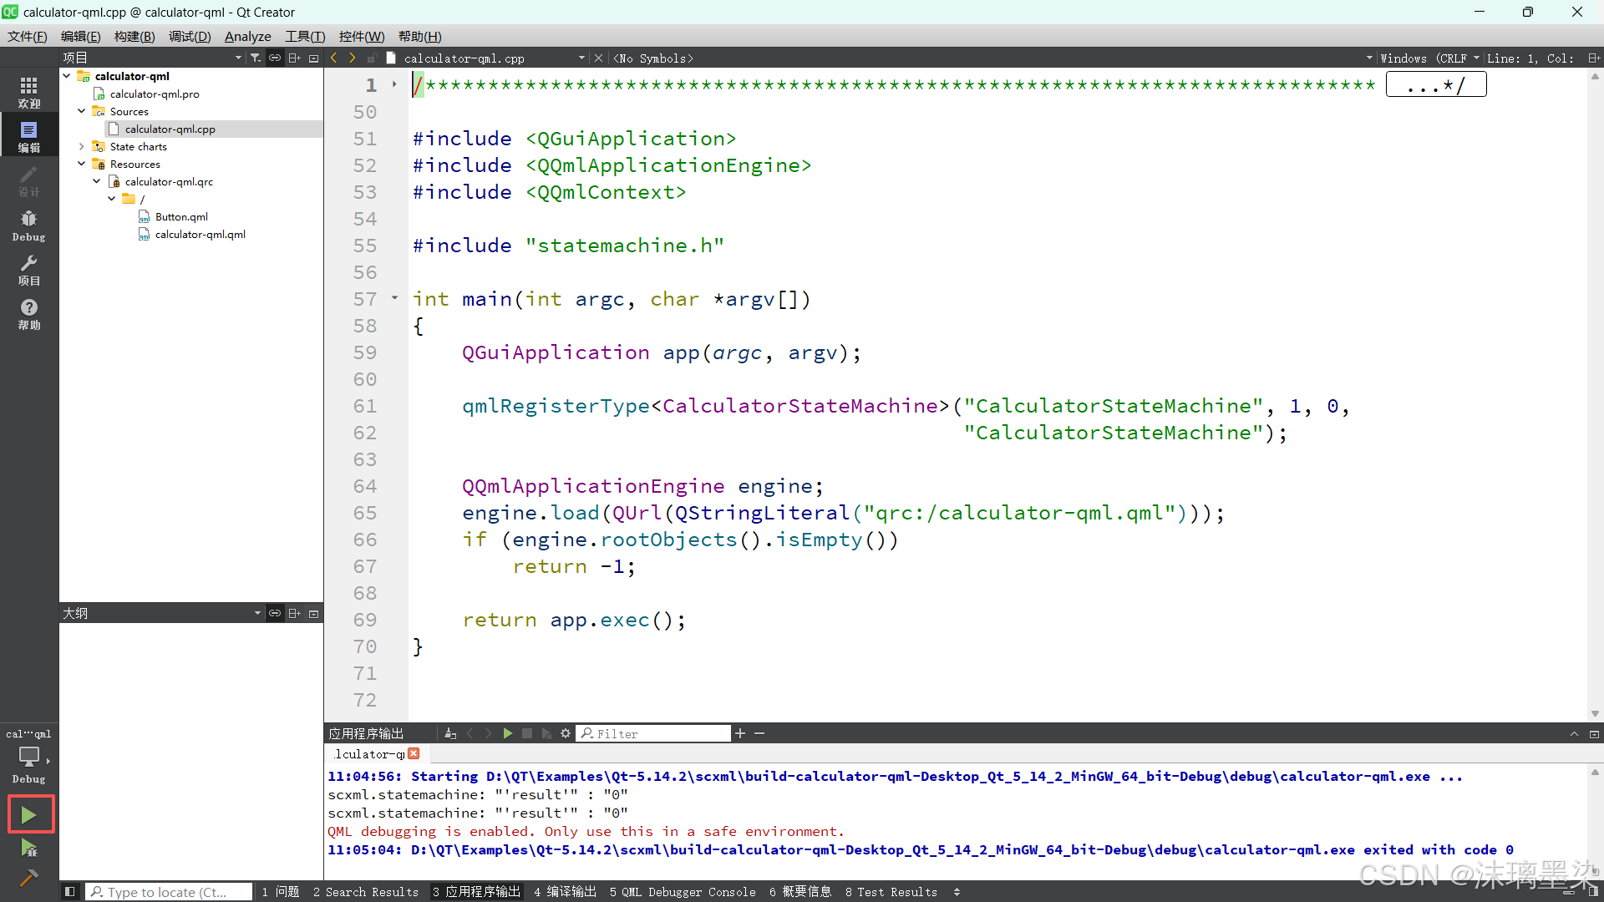Open the Welcome (欢迎) mode
This screenshot has height=902, width=1604.
coord(29,92)
